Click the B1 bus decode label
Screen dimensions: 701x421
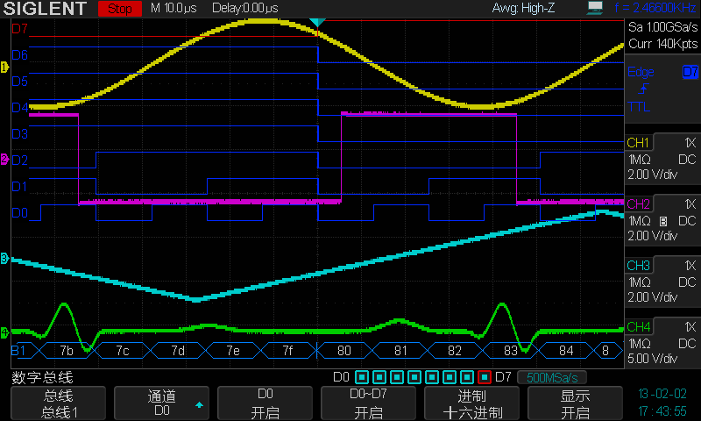pyautogui.click(x=18, y=351)
